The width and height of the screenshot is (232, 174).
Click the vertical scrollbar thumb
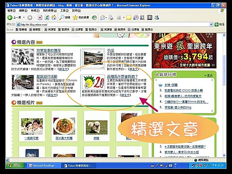pyautogui.click(x=224, y=70)
